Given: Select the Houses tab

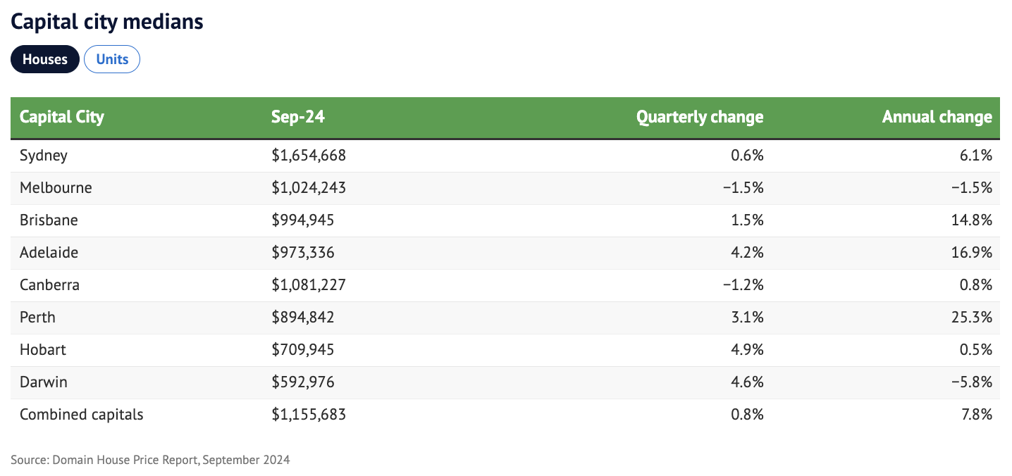Looking at the screenshot, I should click(x=45, y=59).
